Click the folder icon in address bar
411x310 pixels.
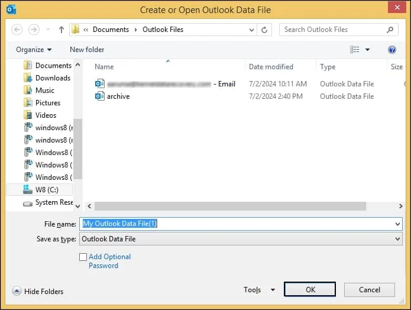tap(75, 30)
